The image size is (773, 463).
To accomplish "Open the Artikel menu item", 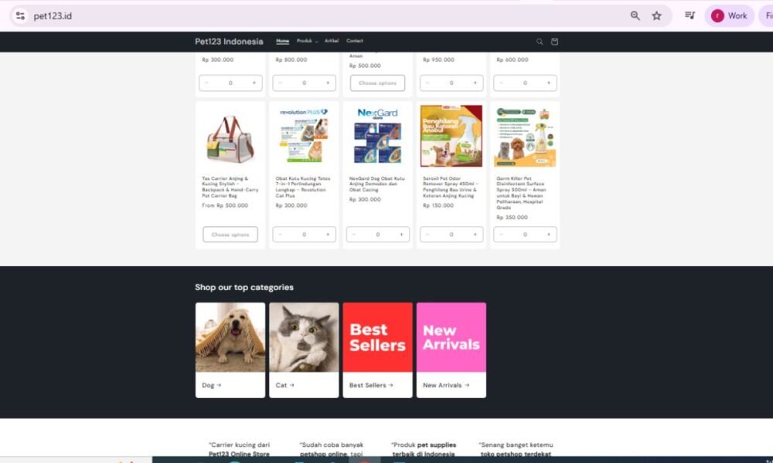I will [332, 41].
